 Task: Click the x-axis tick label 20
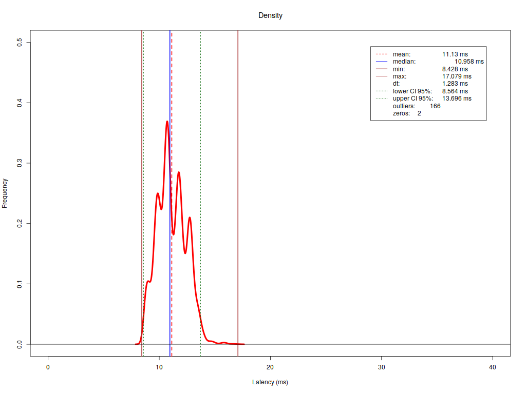[x=270, y=367]
